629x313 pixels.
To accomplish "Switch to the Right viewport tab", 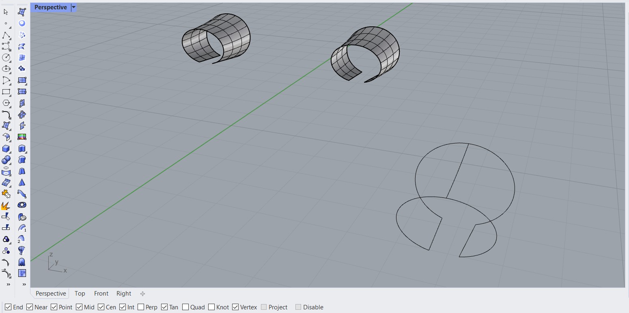I will 124,294.
